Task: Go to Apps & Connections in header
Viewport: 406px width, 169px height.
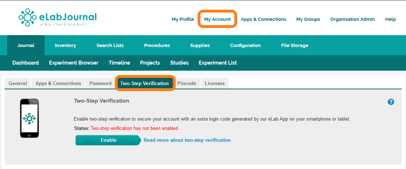Action: coord(263,19)
